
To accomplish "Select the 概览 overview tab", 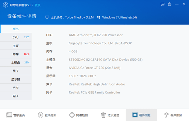I will 16,29.
